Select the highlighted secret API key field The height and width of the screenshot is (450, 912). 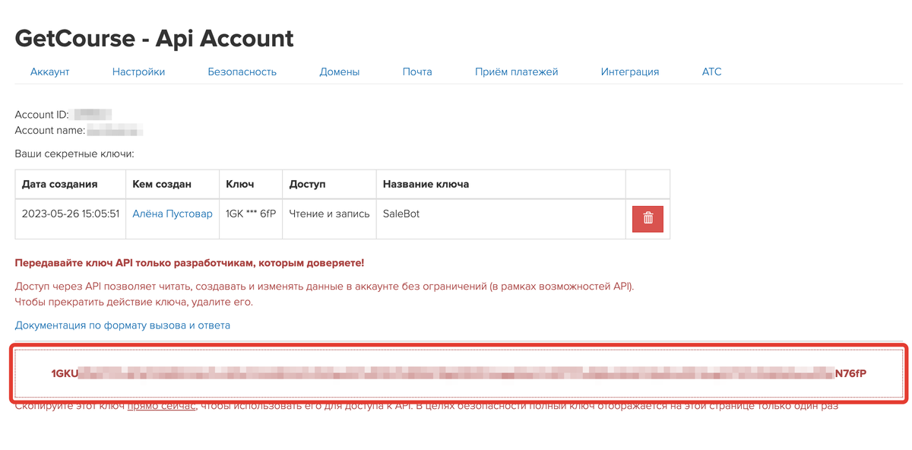coord(456,373)
